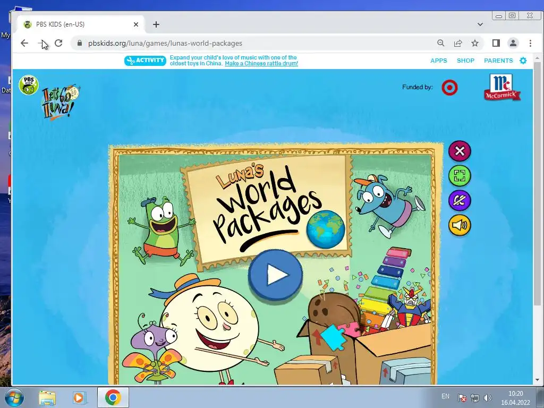Bookmark this page with the star
This screenshot has width=544, height=408.
click(474, 43)
